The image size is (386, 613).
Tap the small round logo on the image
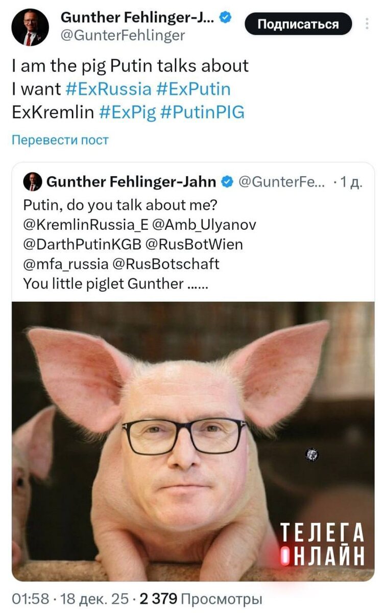point(312,454)
